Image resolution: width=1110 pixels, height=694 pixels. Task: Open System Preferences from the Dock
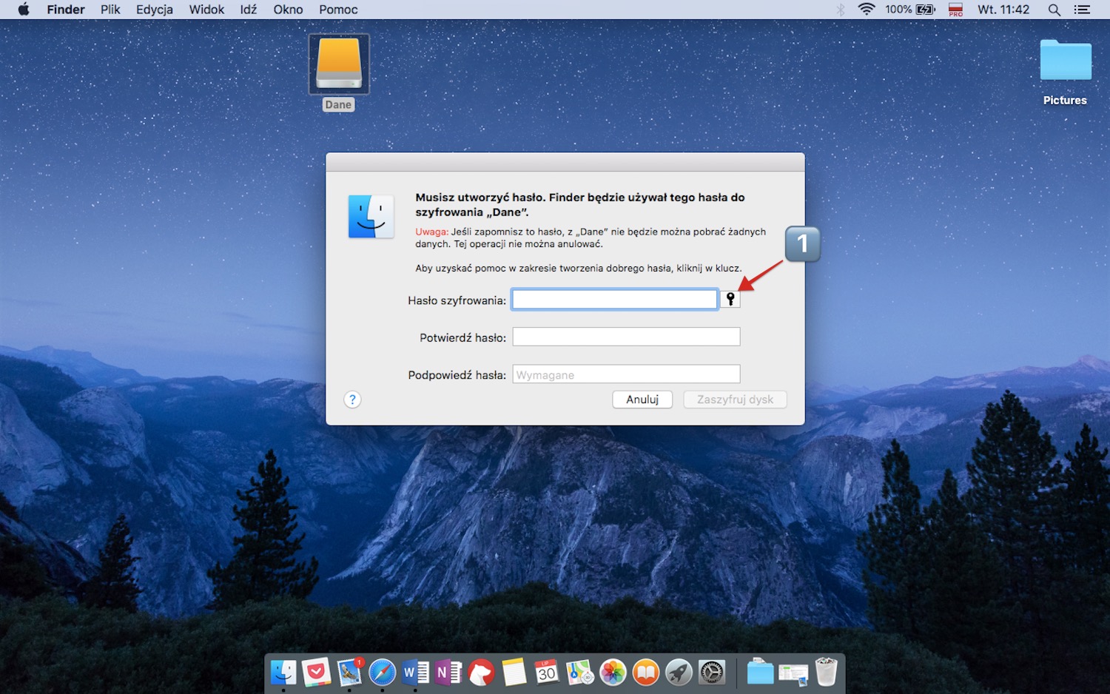pyautogui.click(x=711, y=673)
